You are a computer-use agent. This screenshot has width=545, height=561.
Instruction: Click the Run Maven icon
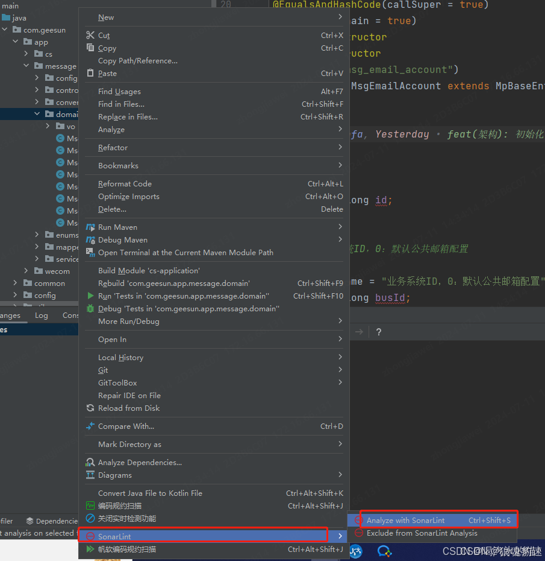click(90, 227)
